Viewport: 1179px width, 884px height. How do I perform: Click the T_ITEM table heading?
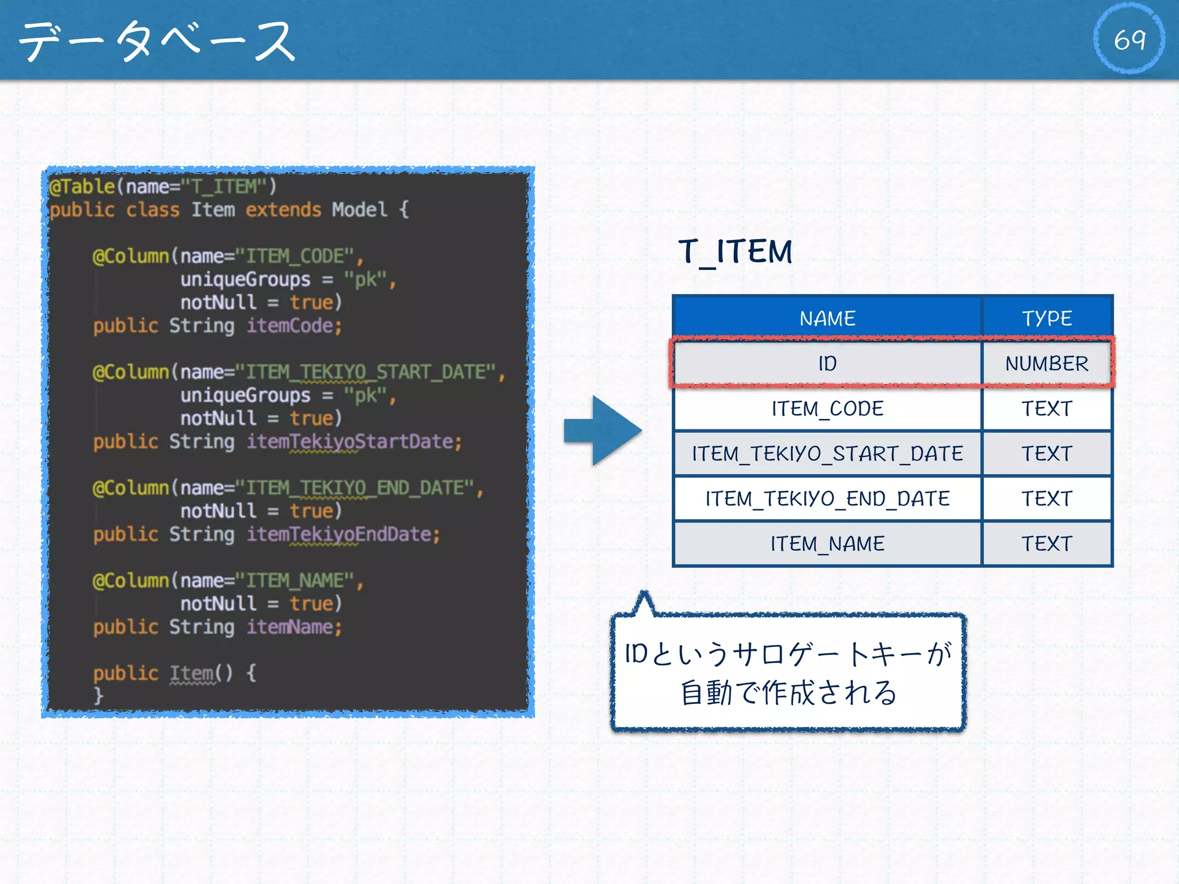tap(735, 252)
